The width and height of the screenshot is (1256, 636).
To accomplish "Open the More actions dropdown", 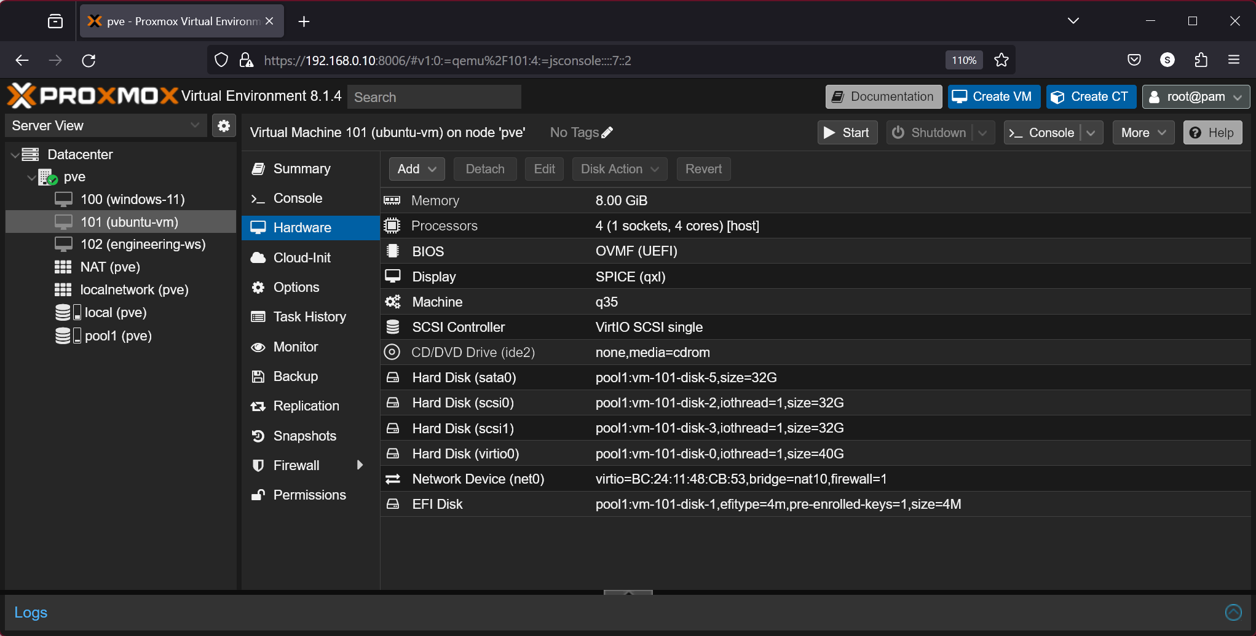I will point(1143,133).
